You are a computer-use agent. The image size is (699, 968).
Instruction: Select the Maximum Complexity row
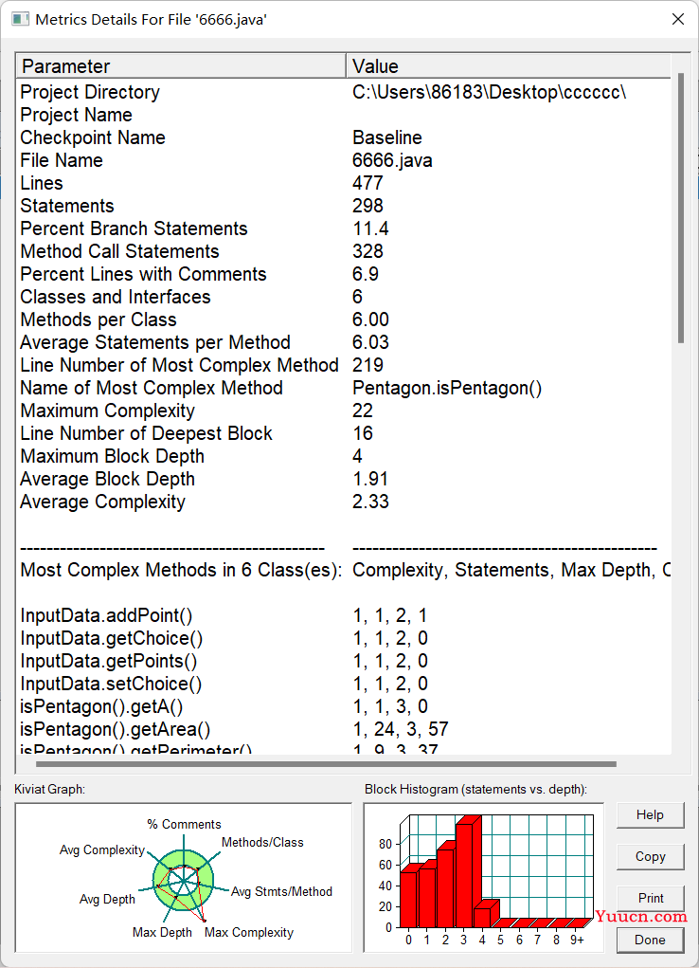pyautogui.click(x=344, y=411)
